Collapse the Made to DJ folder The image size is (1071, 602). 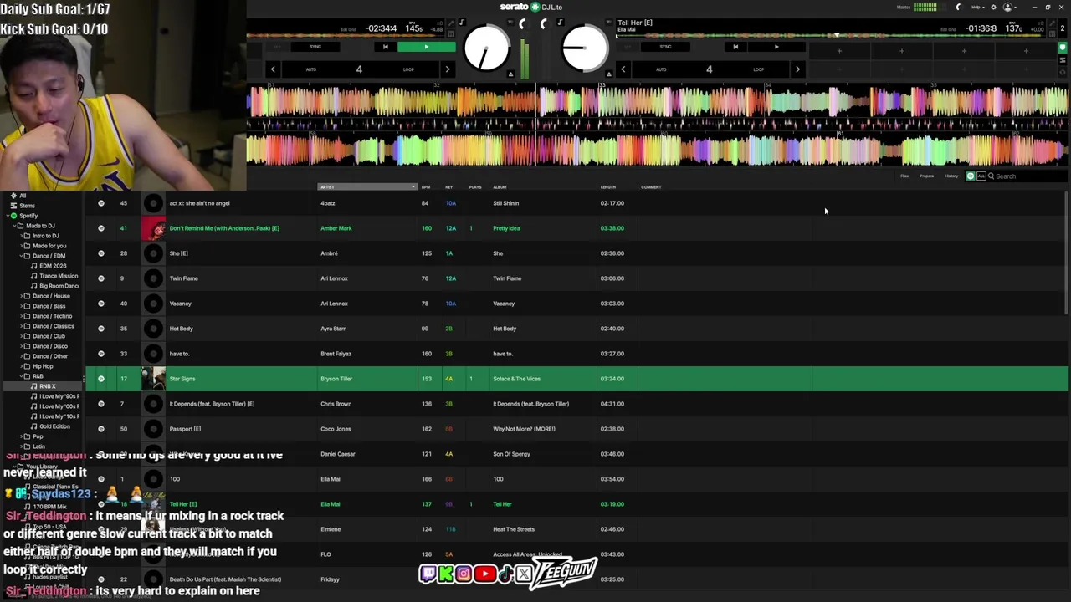13,226
